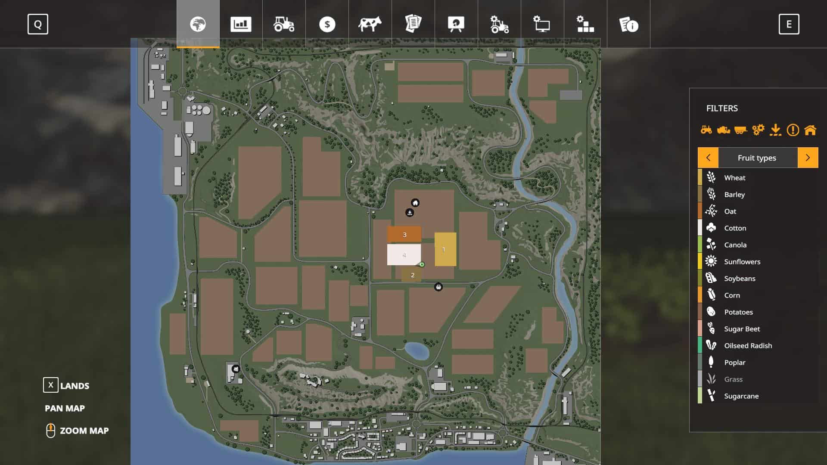The width and height of the screenshot is (827, 465).
Task: Toggle Barley fruit type display
Action: (x=758, y=194)
